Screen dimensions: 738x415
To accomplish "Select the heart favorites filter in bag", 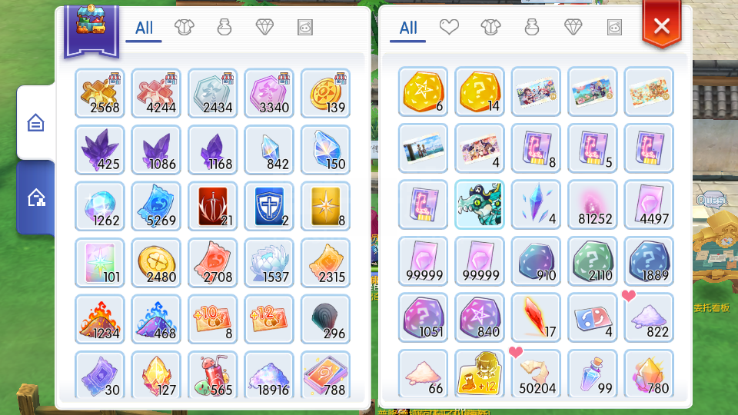I will click(x=449, y=28).
